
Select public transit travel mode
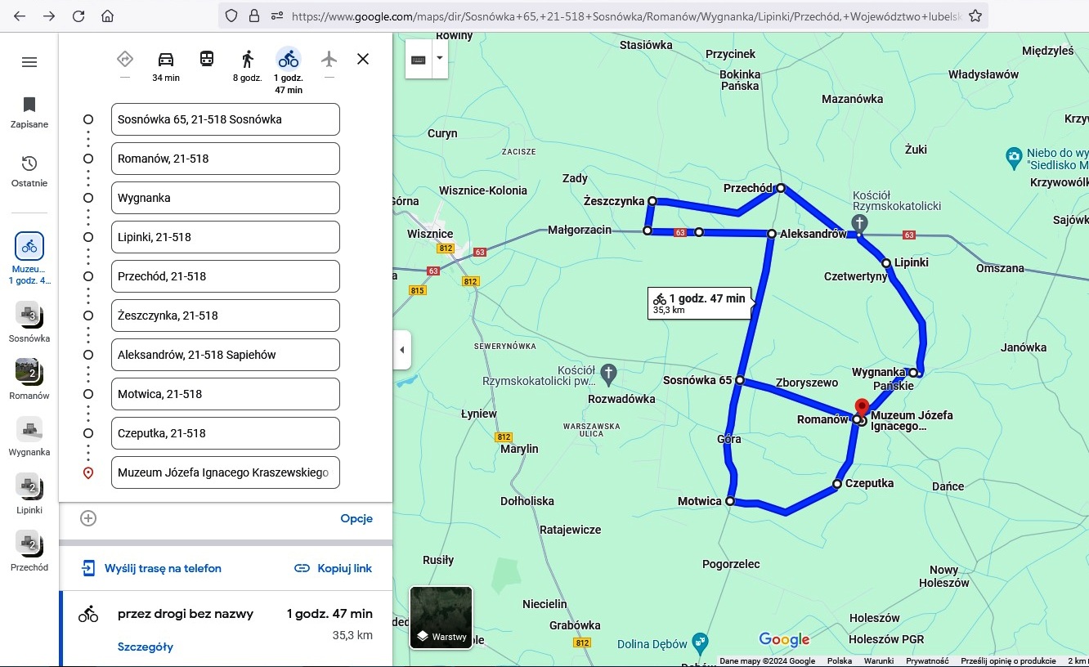click(207, 59)
